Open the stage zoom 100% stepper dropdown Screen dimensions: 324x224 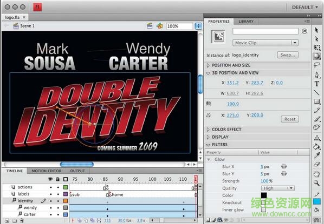(x=198, y=26)
